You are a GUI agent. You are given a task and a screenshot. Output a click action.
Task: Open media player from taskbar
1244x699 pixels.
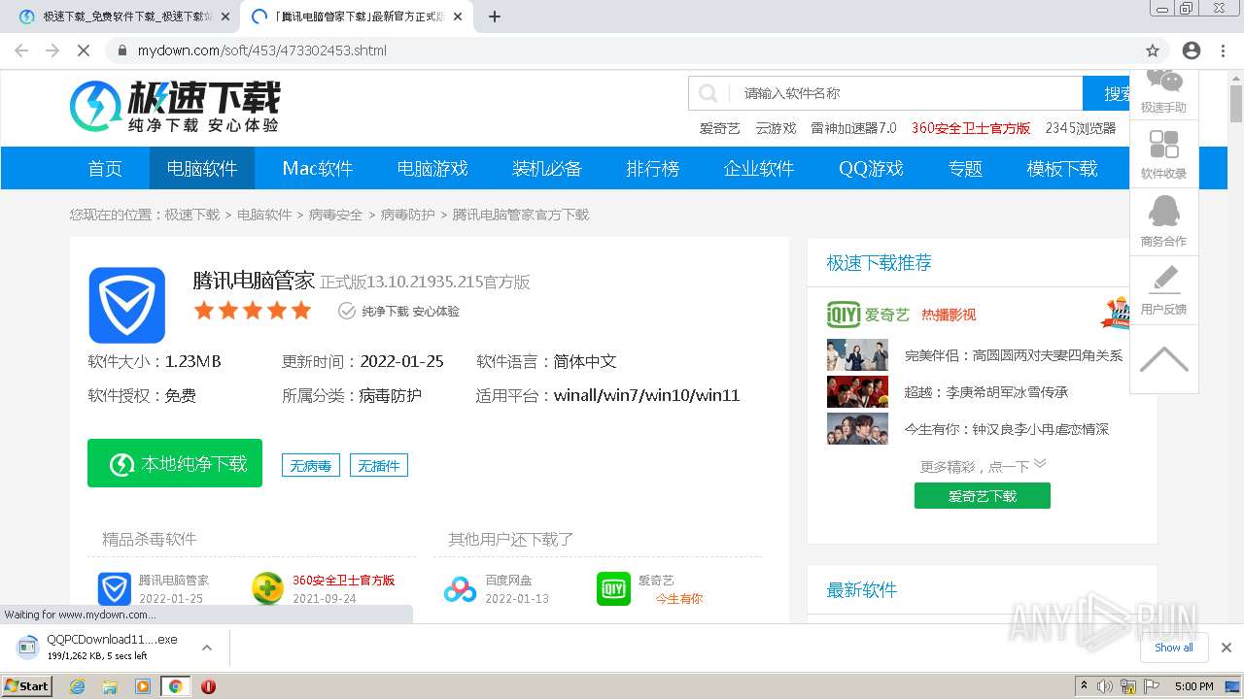coord(143,686)
